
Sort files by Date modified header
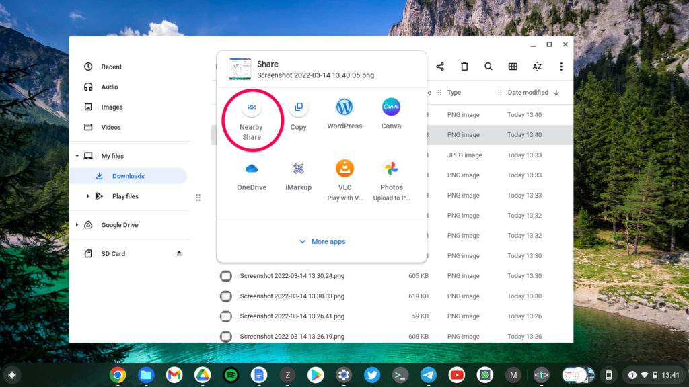coord(528,93)
